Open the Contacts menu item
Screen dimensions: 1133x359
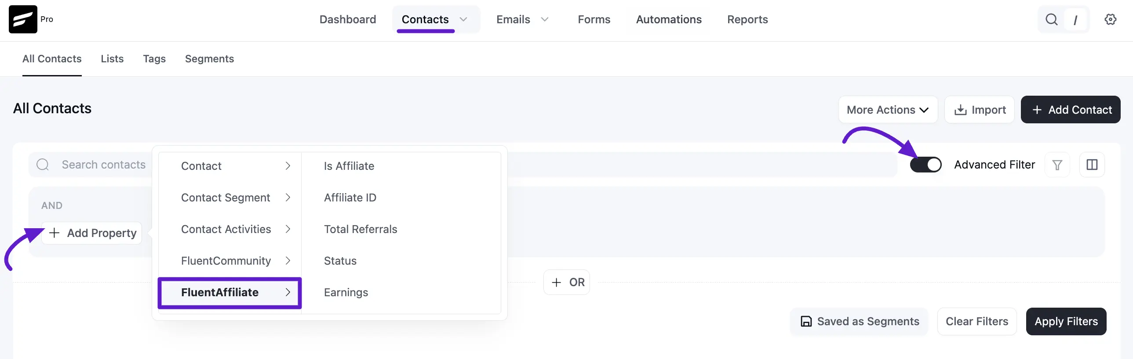[x=425, y=19]
